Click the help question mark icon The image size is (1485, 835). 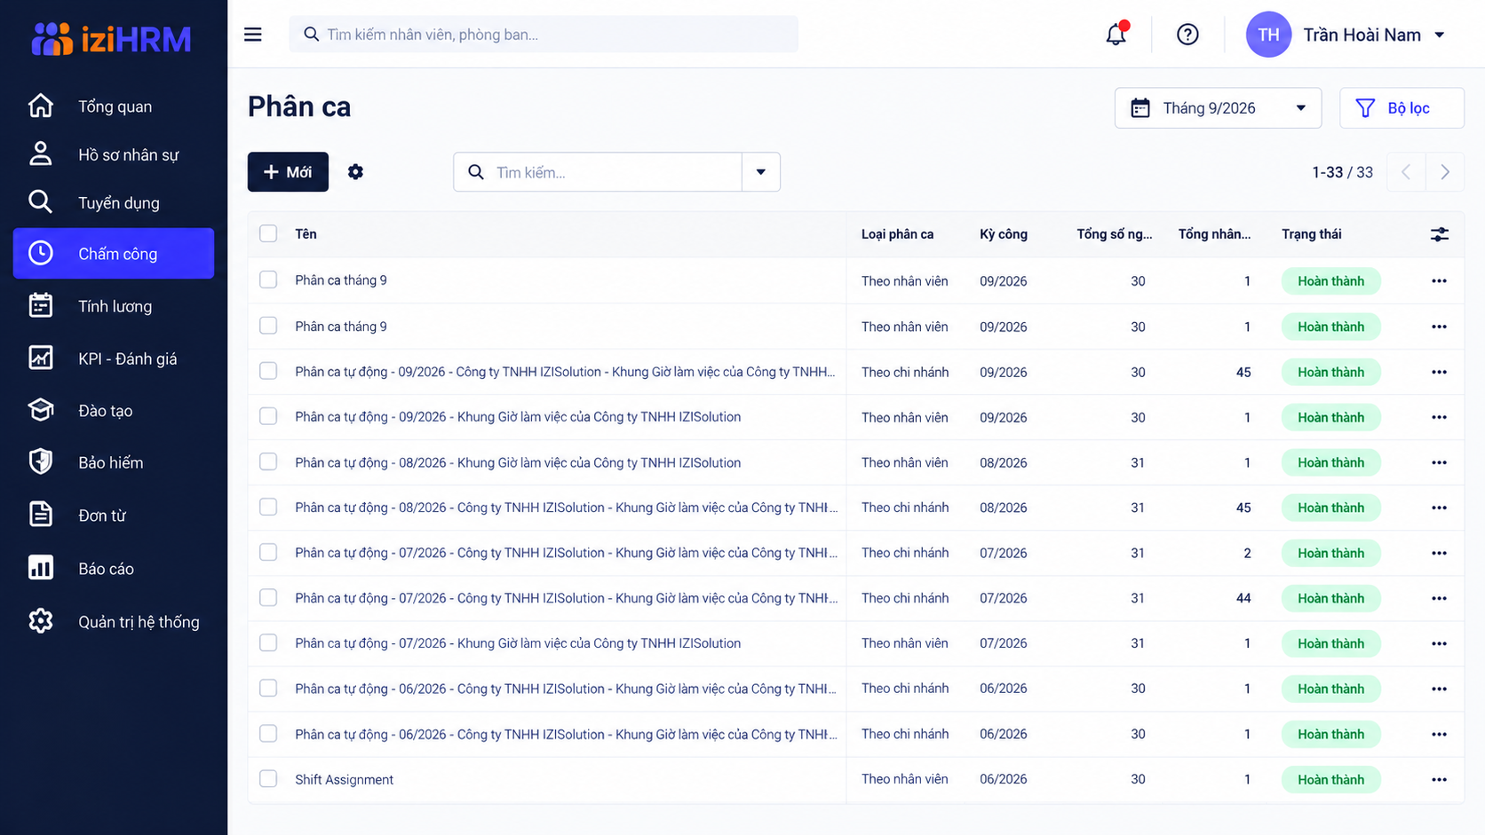click(x=1187, y=35)
